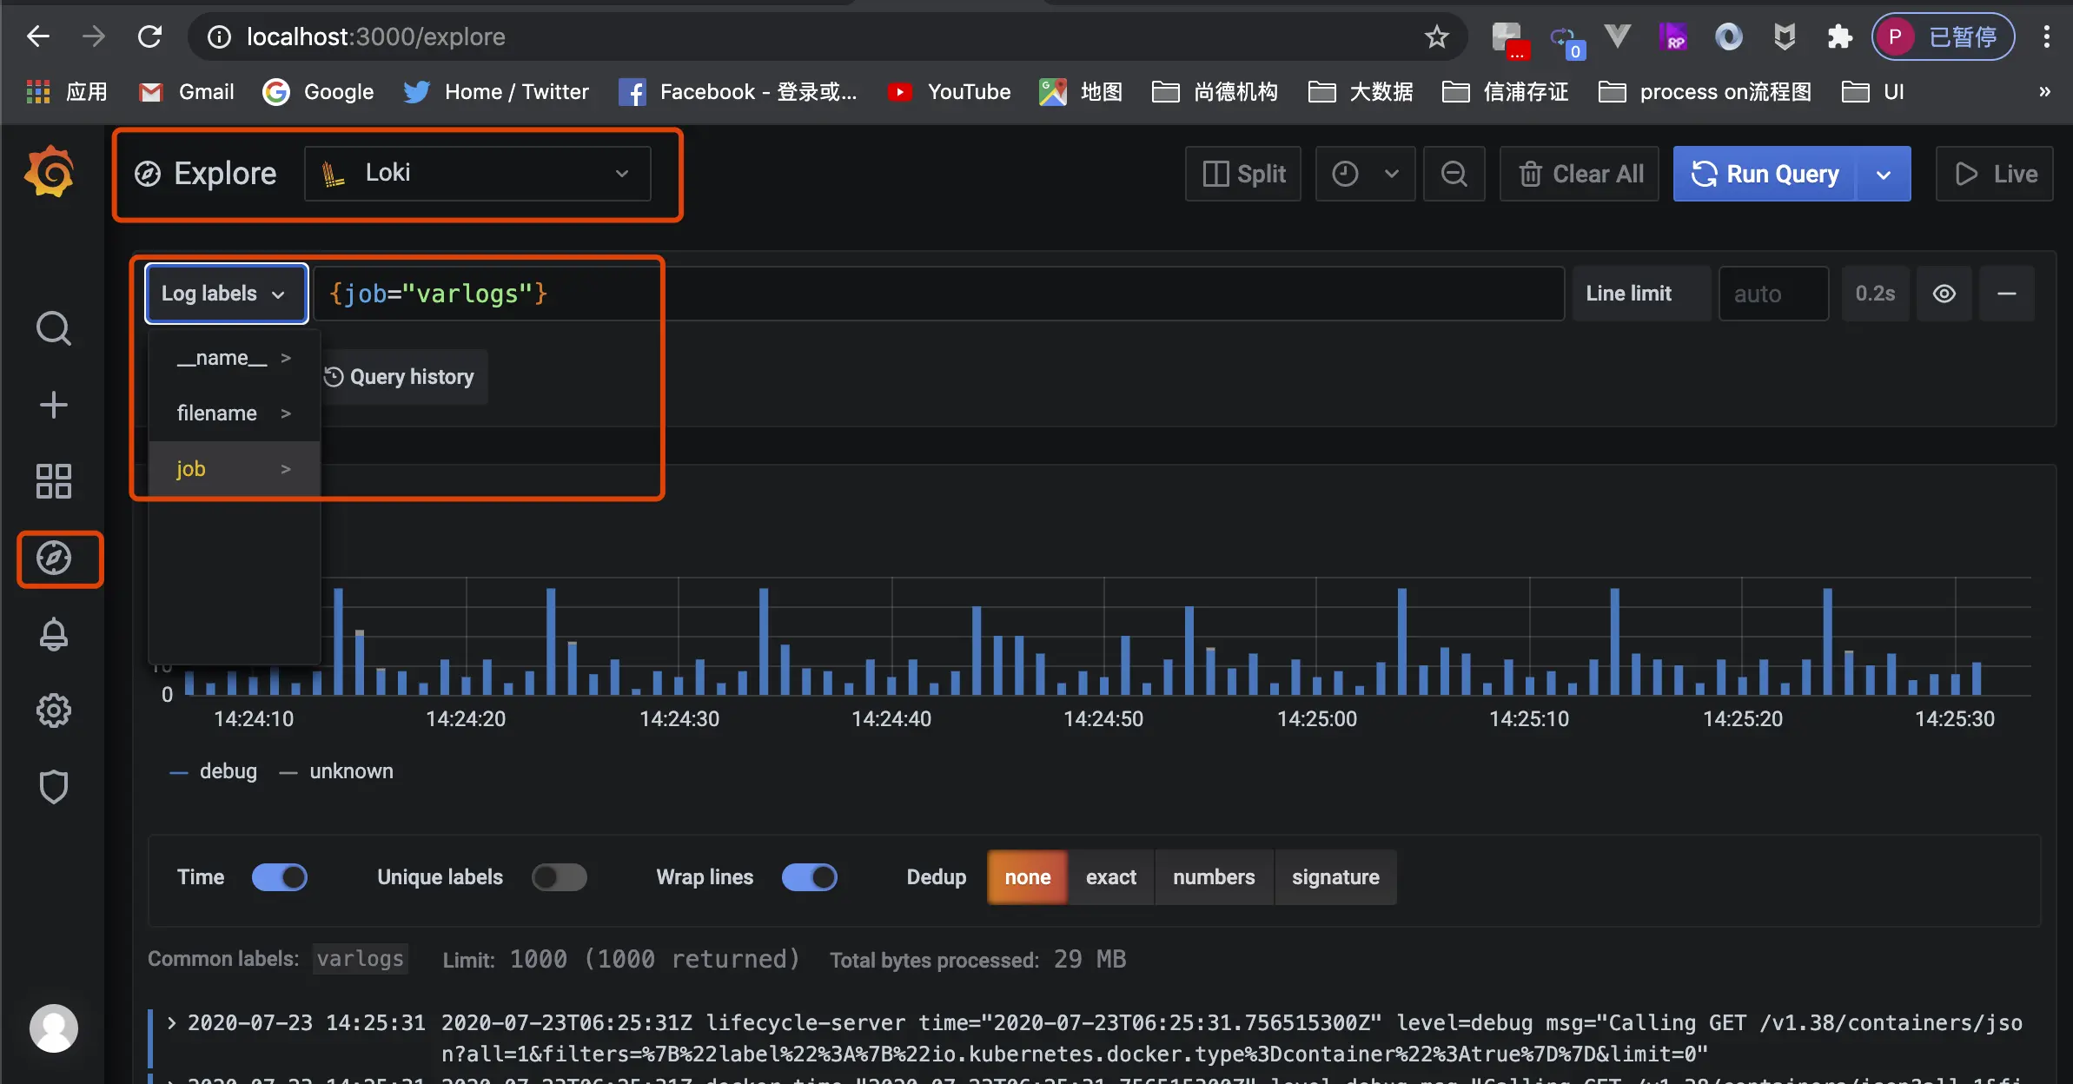Open the dashboards grid icon

pyautogui.click(x=53, y=480)
